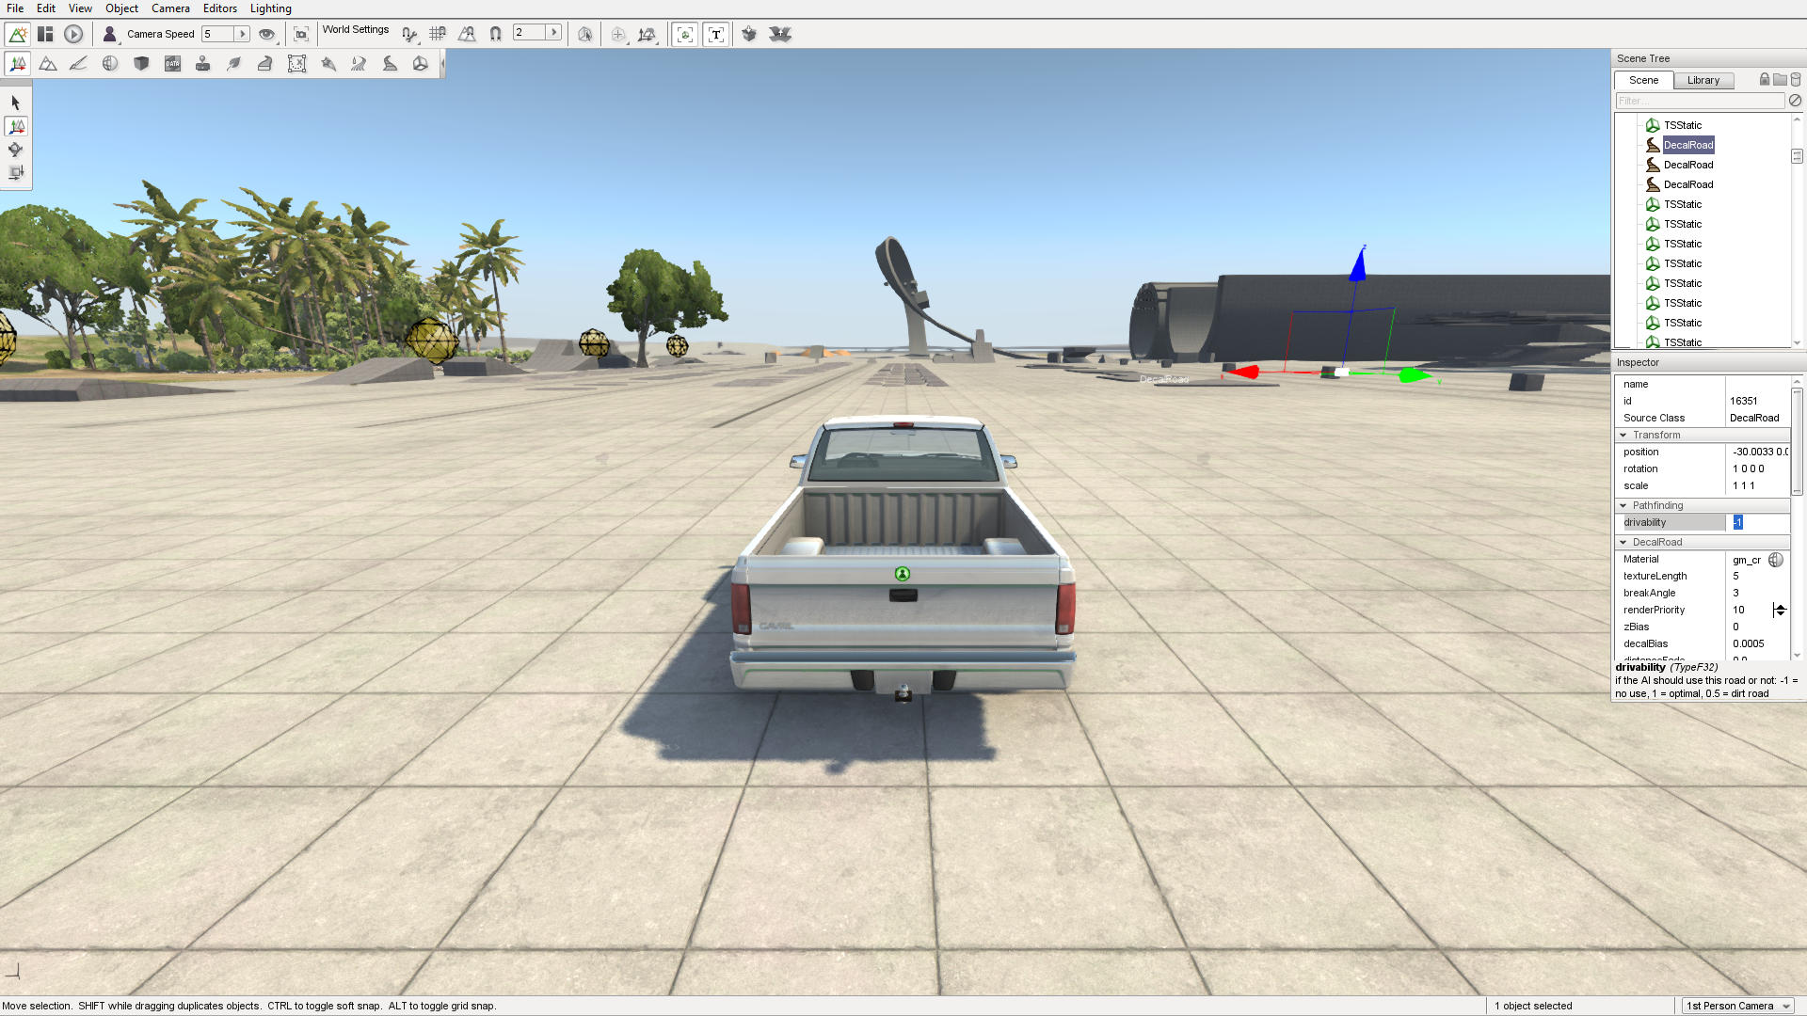The image size is (1807, 1016).
Task: Toggle the object snapping magnet
Action: [495, 34]
